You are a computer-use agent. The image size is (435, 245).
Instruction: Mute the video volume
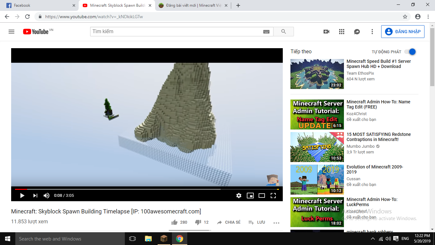tap(46, 196)
